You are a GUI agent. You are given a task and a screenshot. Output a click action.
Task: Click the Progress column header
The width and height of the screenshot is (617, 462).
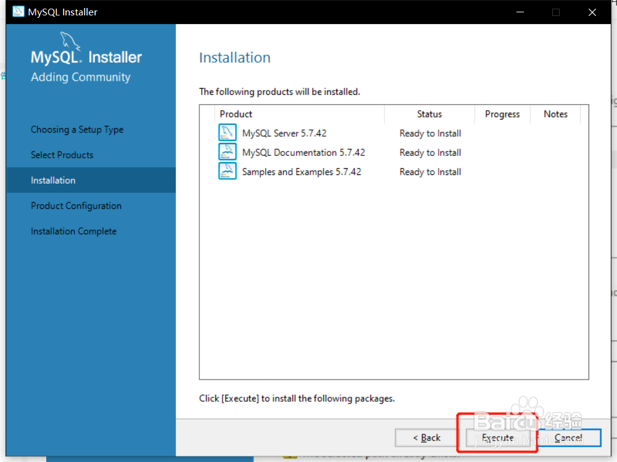click(502, 114)
